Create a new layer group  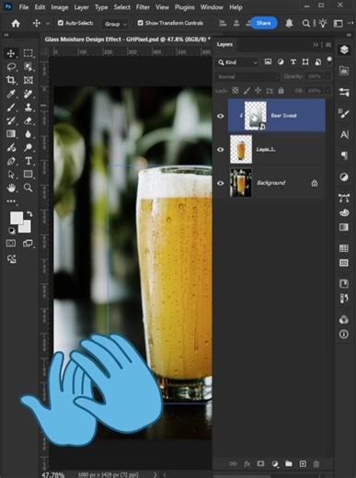tap(289, 463)
